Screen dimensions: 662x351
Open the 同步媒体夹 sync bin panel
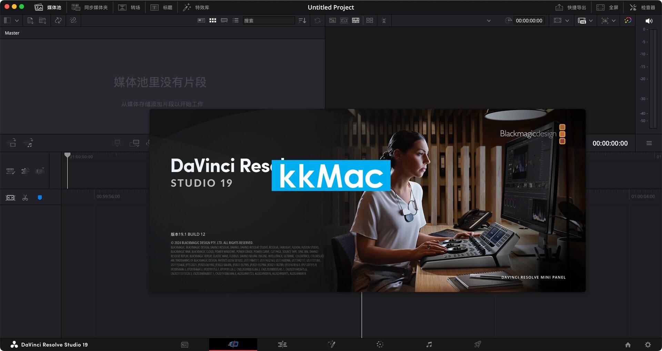pyautogui.click(x=90, y=7)
